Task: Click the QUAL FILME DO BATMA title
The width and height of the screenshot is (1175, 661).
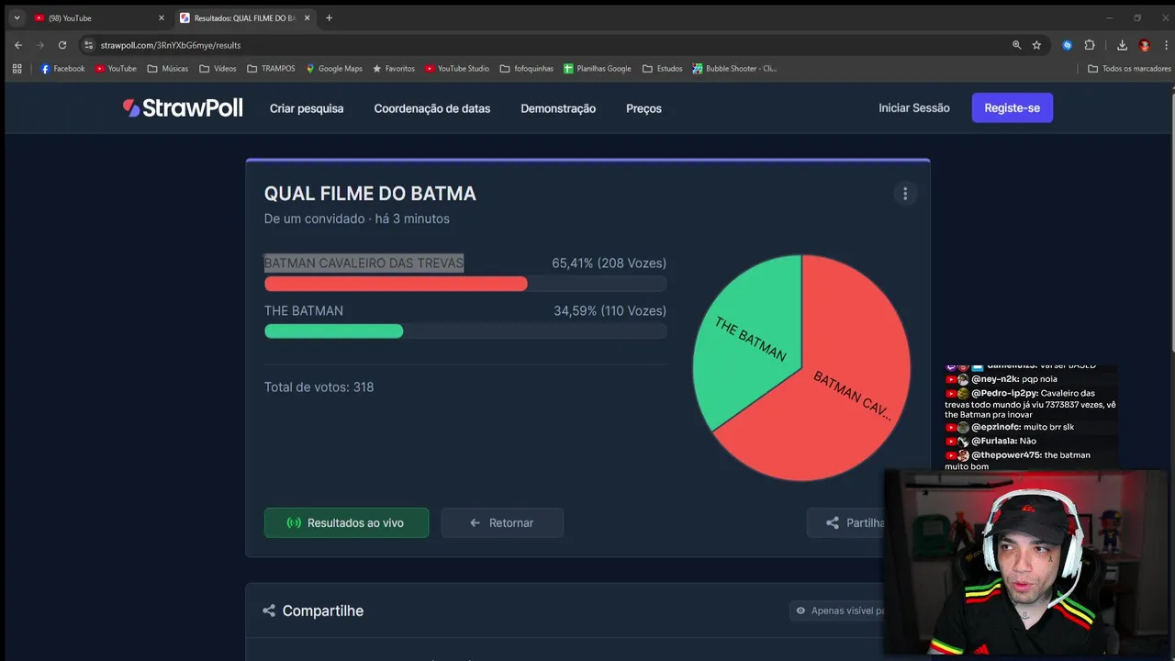Action: 370,194
